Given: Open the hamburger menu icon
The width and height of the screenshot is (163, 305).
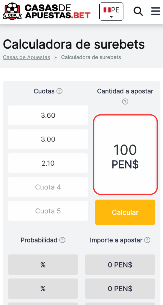Looking at the screenshot, I should [156, 11].
